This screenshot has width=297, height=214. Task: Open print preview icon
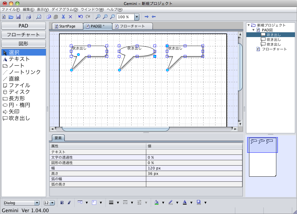pos(39,17)
